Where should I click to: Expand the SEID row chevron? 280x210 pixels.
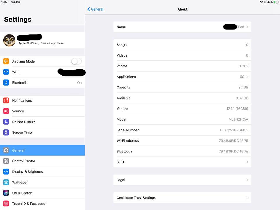(248, 162)
